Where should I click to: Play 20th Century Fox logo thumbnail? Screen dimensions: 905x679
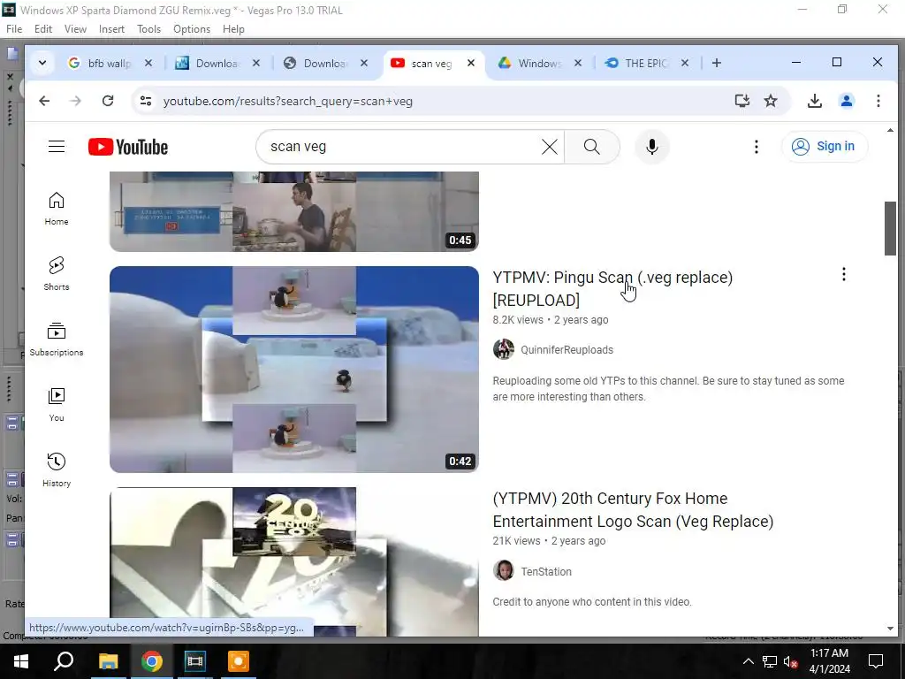pos(293,561)
